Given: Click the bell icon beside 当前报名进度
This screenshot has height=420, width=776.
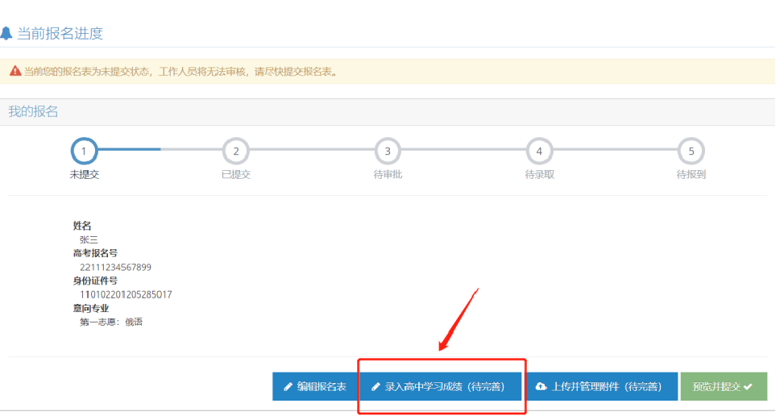Looking at the screenshot, I should pos(6,34).
